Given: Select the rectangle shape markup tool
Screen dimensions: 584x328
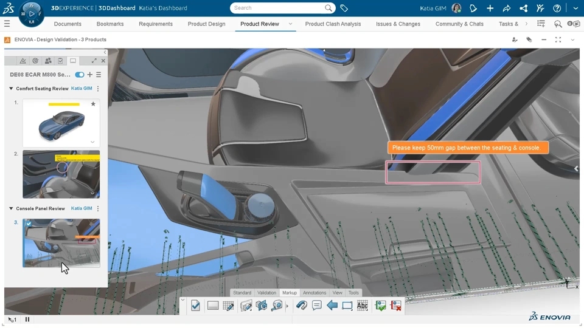Looking at the screenshot, I should point(347,306).
